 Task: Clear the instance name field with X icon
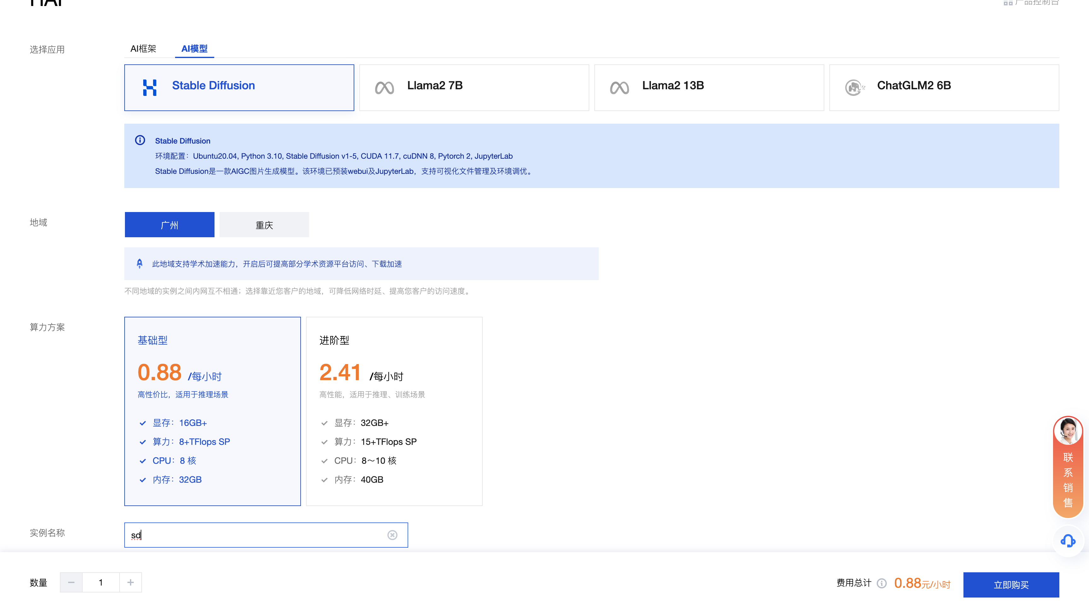[x=392, y=535]
